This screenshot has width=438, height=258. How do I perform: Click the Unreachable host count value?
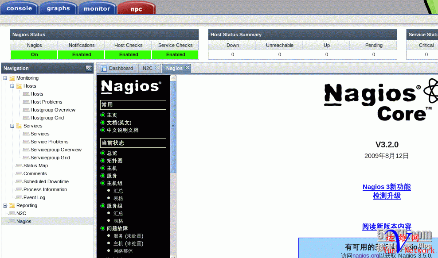pos(280,55)
